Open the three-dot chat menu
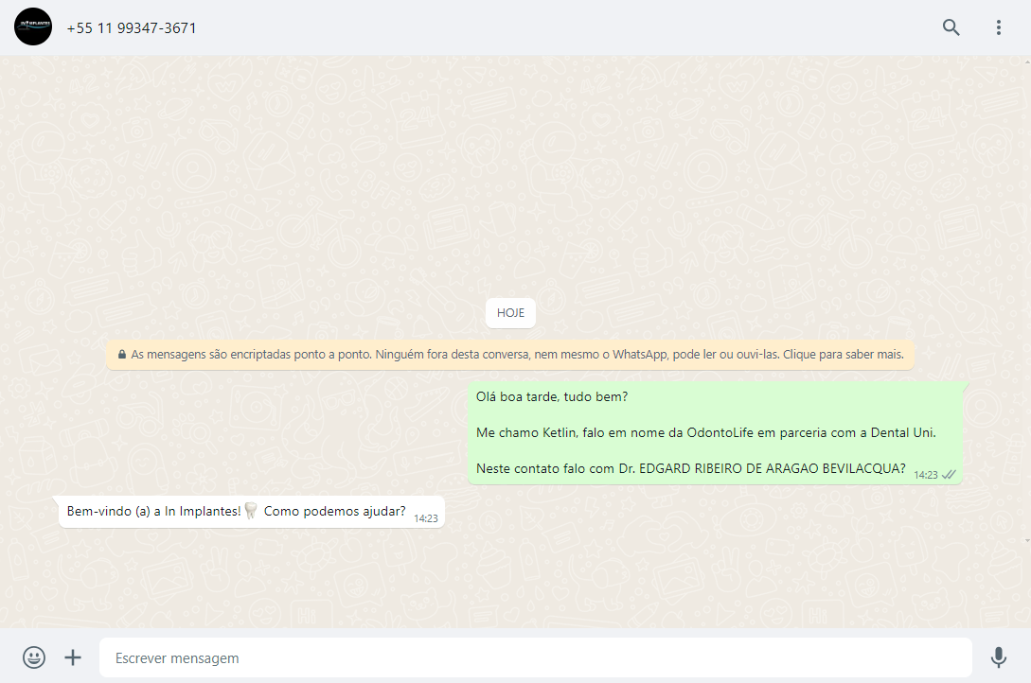Viewport: 1031px width, 683px height. coord(998,26)
